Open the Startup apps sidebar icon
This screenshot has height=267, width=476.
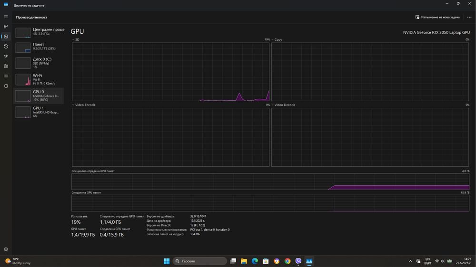(x=6, y=57)
